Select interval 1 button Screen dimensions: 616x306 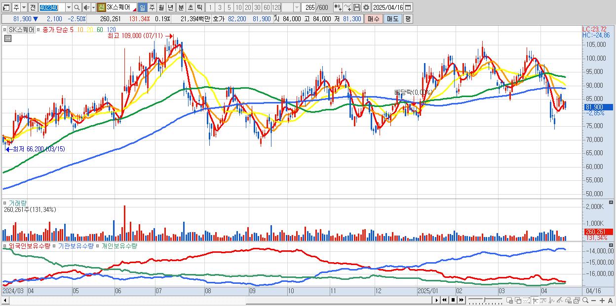click(x=210, y=7)
